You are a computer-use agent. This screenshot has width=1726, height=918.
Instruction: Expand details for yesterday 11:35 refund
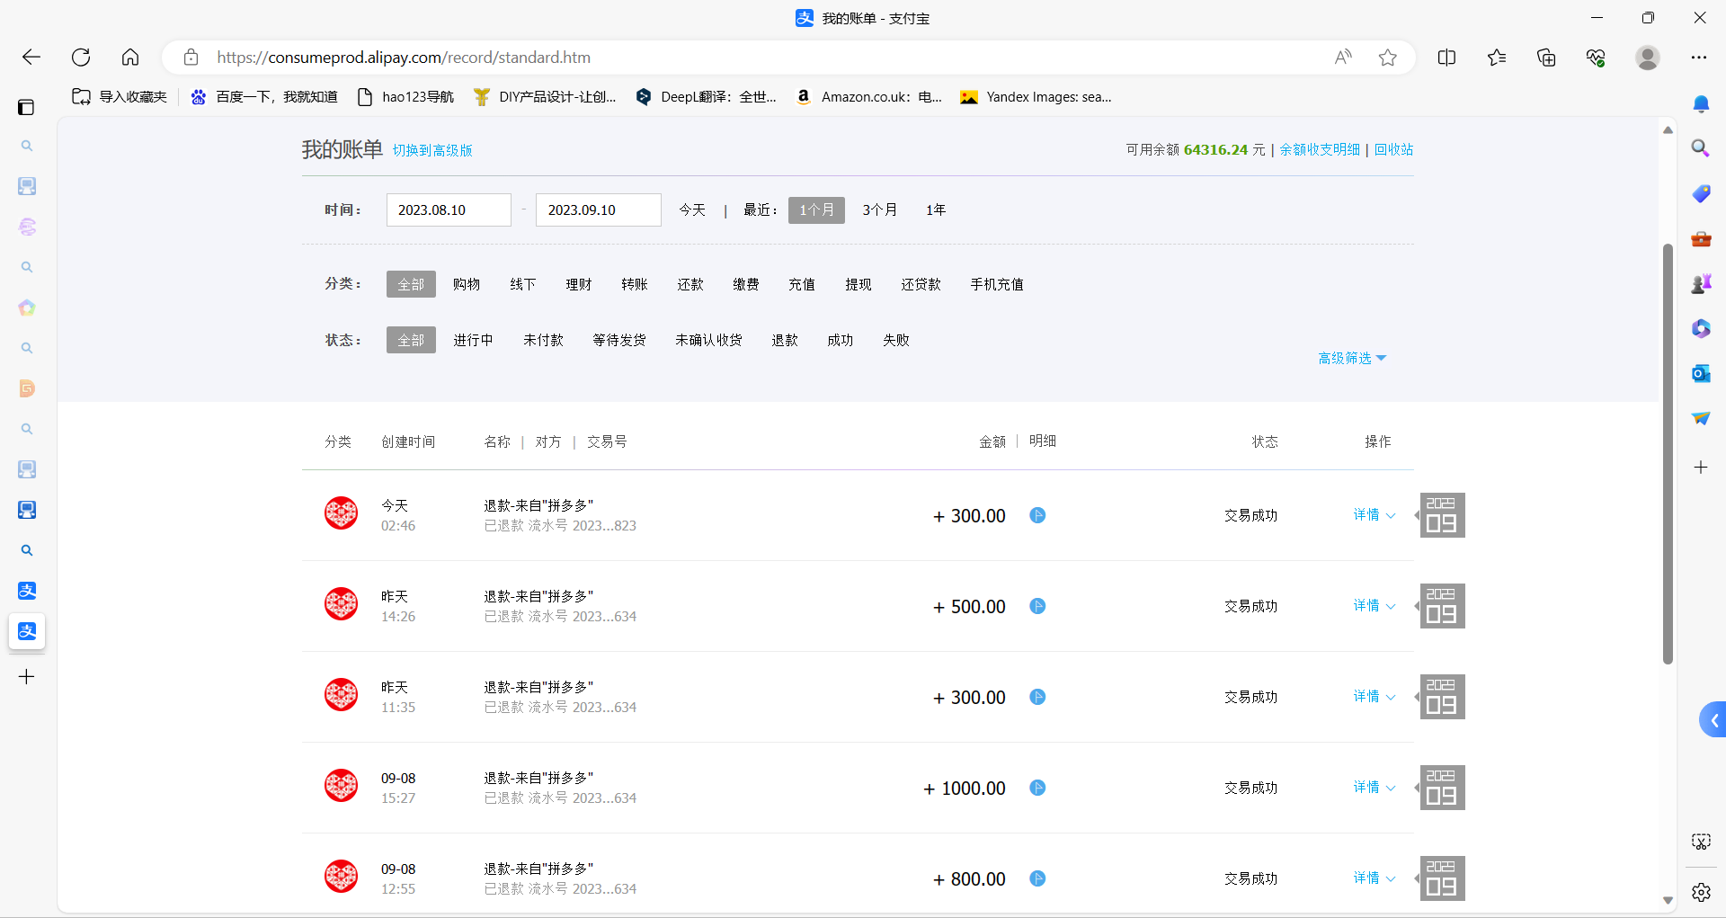click(1374, 696)
